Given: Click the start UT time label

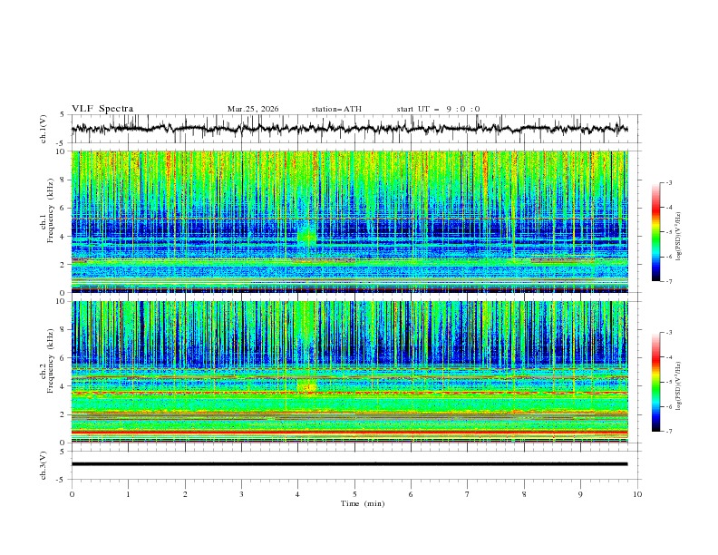Looking at the screenshot, I should (438, 109).
